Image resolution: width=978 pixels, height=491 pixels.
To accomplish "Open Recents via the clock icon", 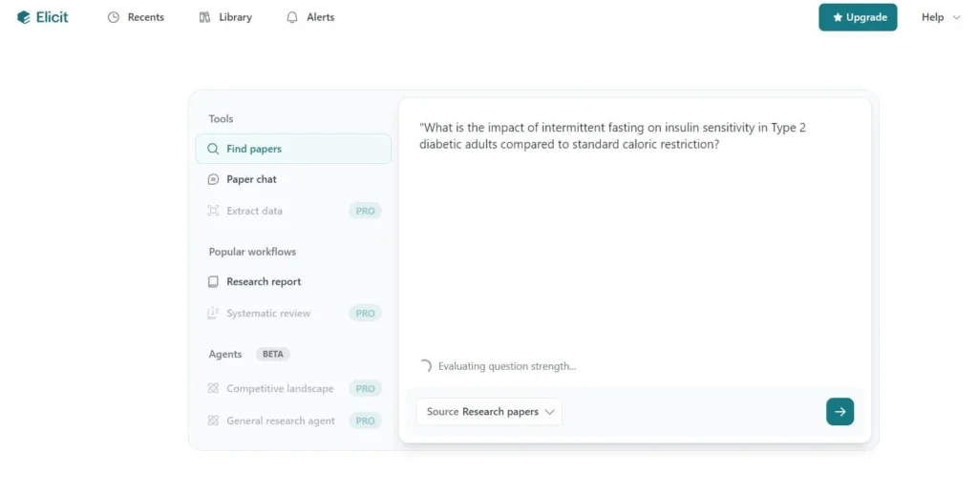I will click(114, 17).
